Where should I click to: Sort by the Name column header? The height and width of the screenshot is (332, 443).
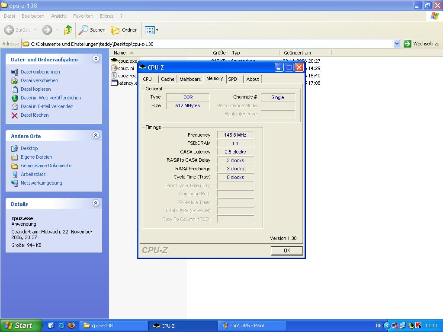pos(148,53)
